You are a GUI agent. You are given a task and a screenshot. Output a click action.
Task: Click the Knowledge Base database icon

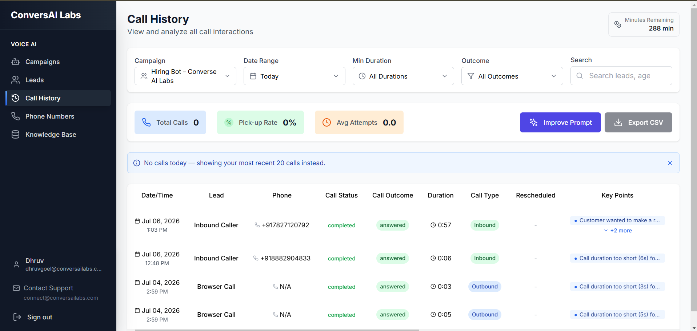[16, 135]
